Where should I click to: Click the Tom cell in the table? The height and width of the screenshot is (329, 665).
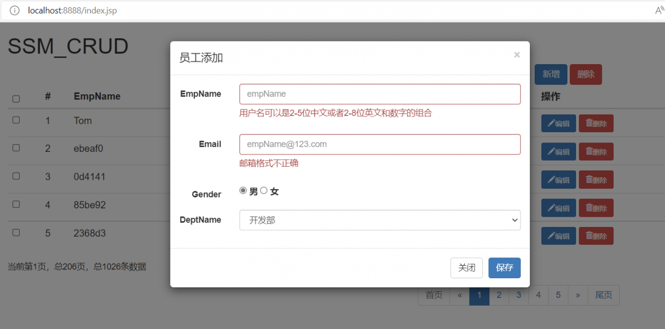coord(83,121)
